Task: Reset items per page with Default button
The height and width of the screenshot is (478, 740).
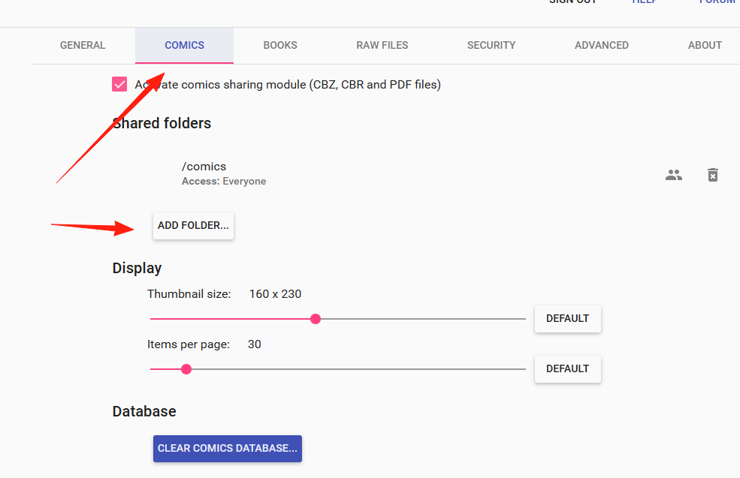Action: click(x=568, y=368)
